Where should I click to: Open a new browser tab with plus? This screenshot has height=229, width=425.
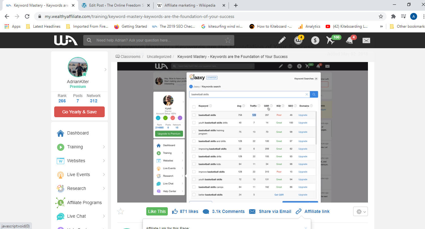pos(236,5)
